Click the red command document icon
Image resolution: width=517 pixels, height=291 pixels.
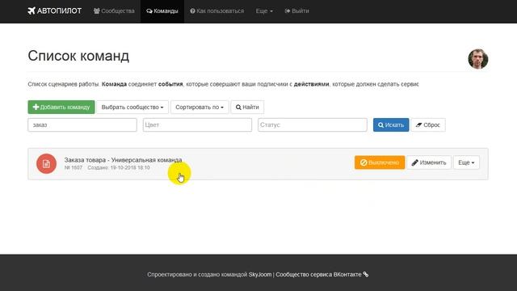click(47, 163)
